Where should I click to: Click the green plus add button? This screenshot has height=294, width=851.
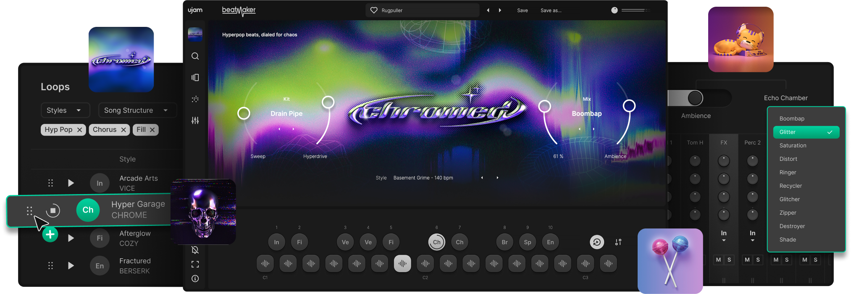point(50,234)
